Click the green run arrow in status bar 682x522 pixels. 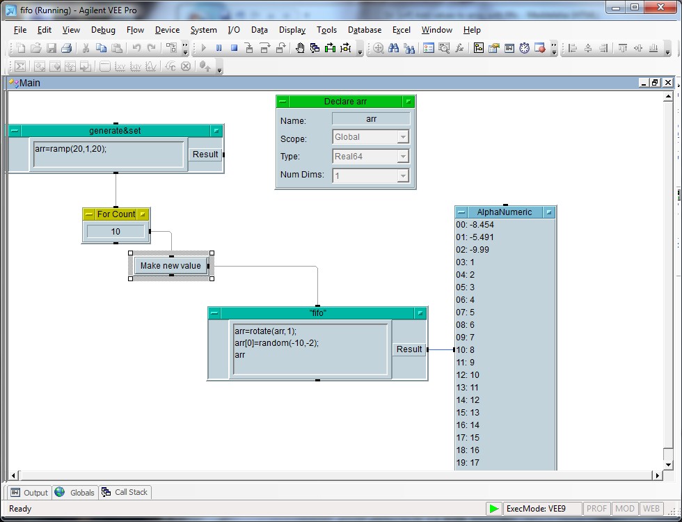493,509
